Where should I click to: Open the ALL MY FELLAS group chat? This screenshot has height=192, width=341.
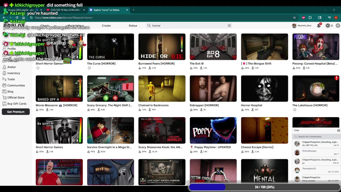(316, 143)
